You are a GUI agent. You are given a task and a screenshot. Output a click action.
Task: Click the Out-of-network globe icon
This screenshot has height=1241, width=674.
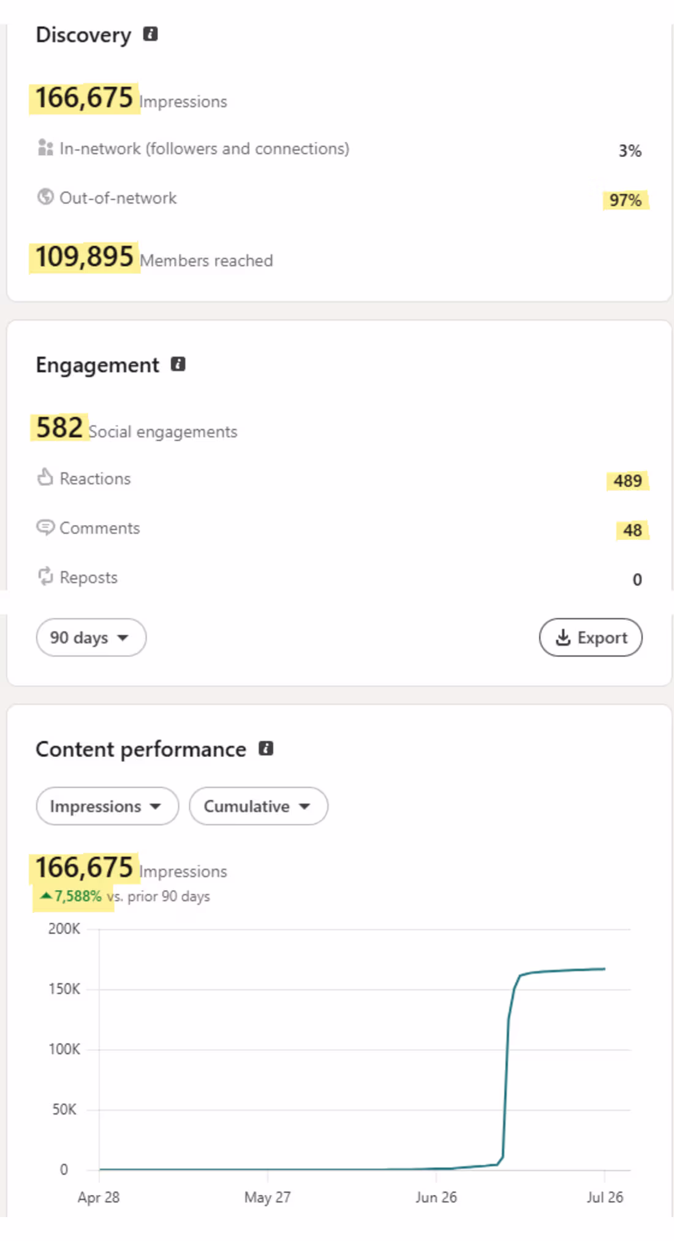[45, 197]
